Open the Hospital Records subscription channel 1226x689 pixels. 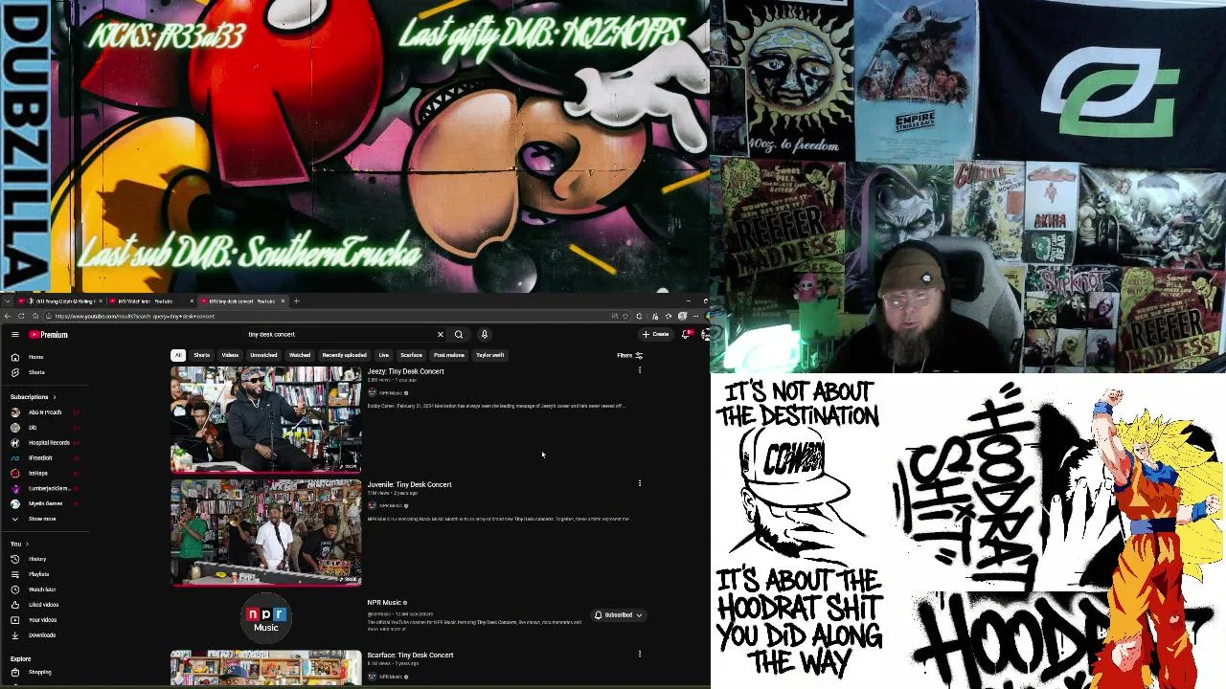pyautogui.click(x=43, y=443)
